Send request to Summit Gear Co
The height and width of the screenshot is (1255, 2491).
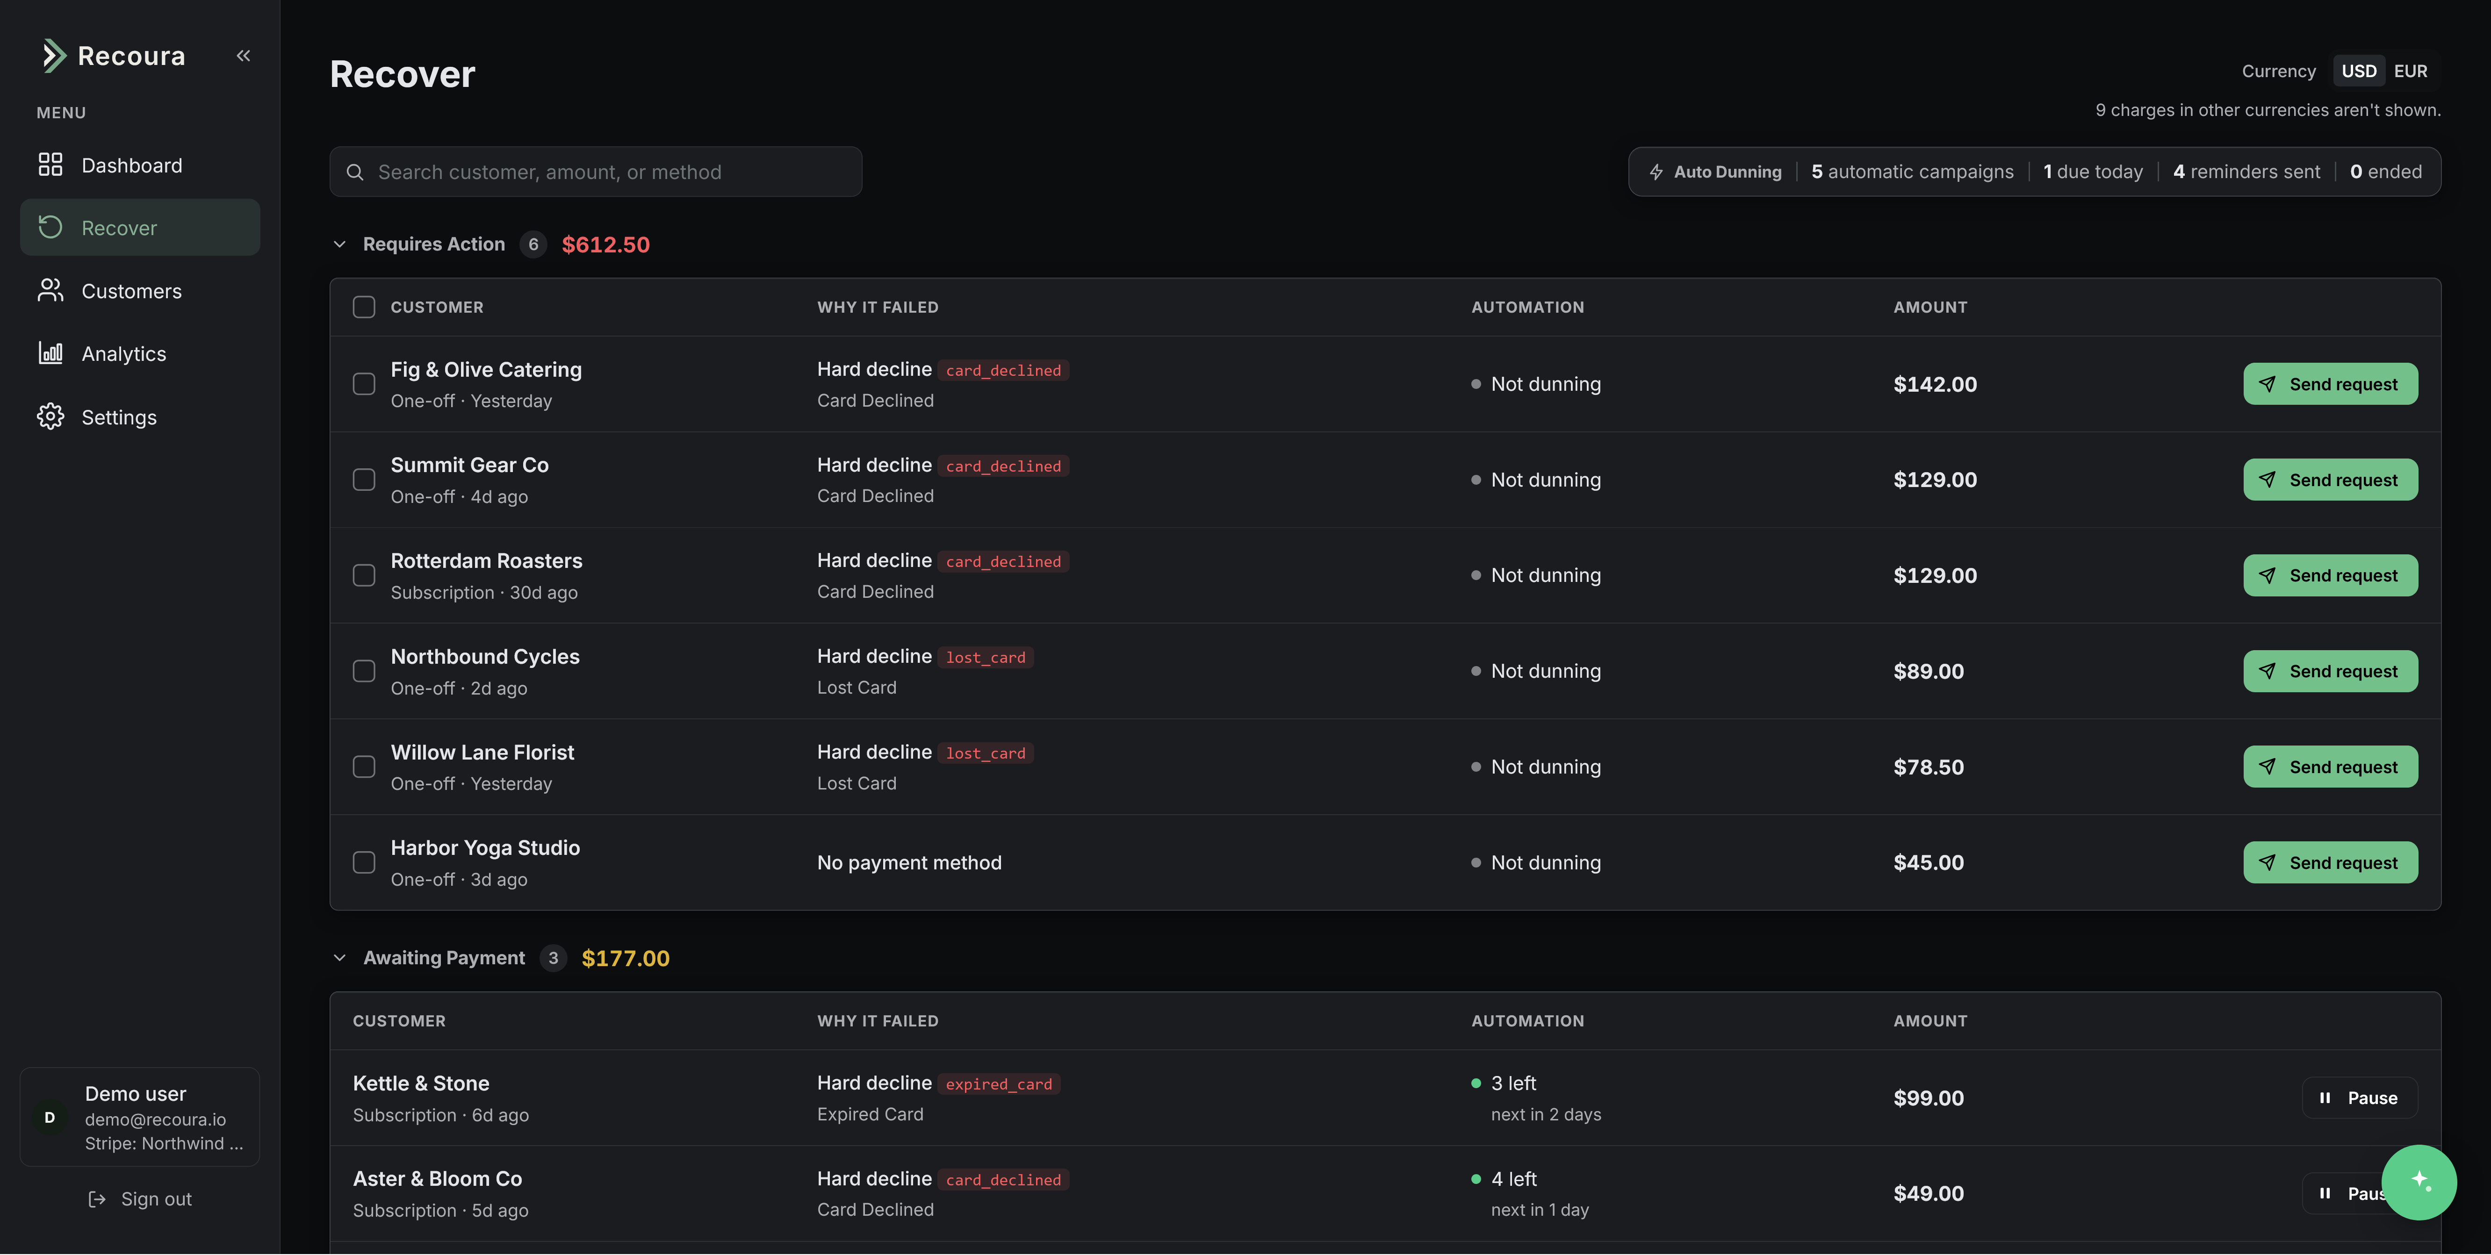2331,480
